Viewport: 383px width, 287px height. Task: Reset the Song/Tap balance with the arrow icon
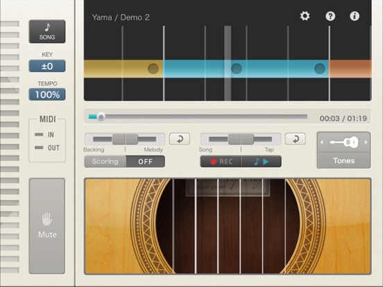tap(296, 139)
